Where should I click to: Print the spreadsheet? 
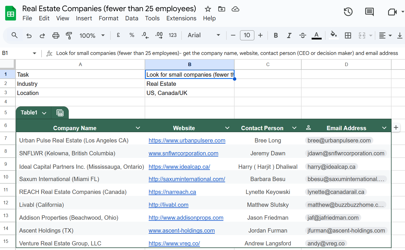tap(56, 35)
